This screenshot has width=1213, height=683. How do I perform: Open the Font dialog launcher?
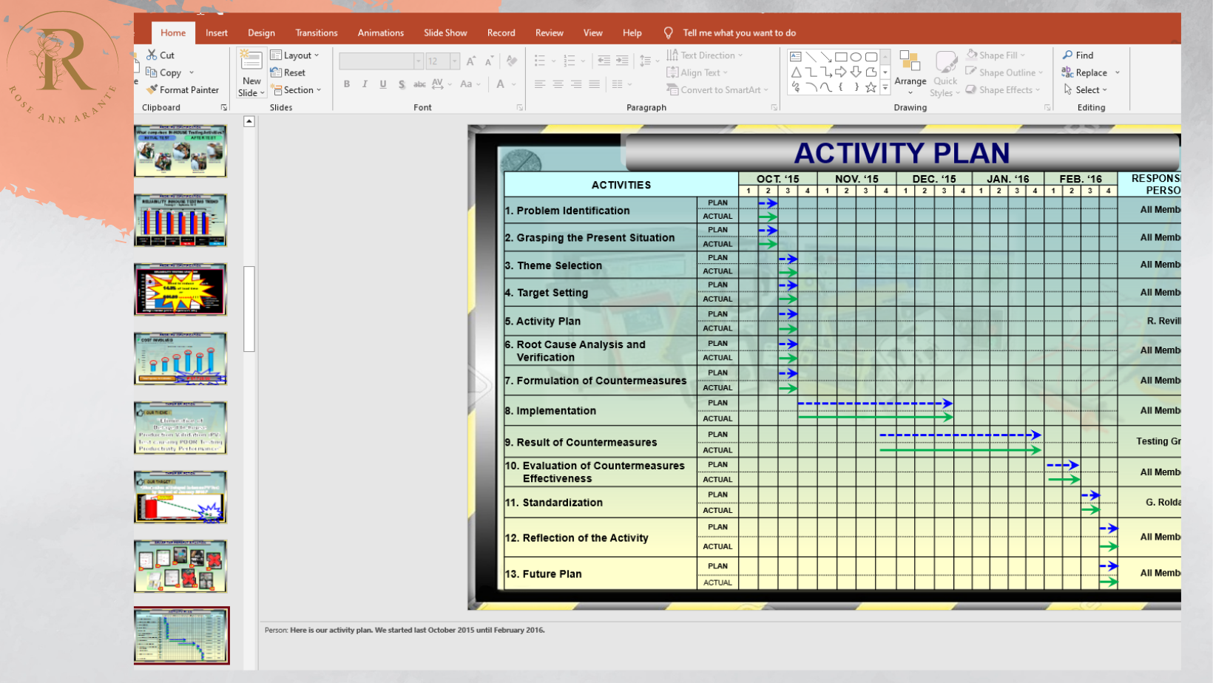(520, 108)
